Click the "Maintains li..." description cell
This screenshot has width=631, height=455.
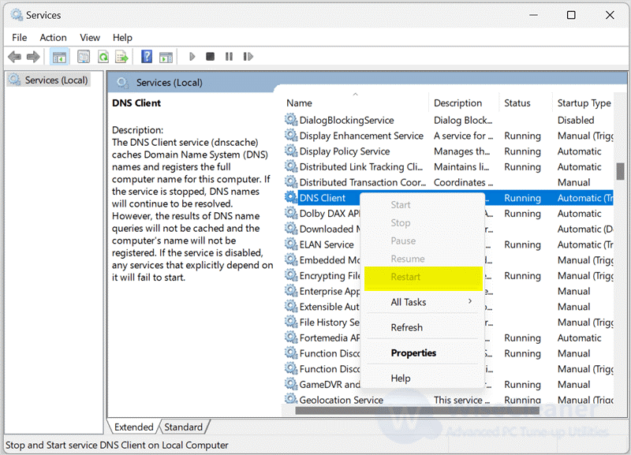coord(461,166)
